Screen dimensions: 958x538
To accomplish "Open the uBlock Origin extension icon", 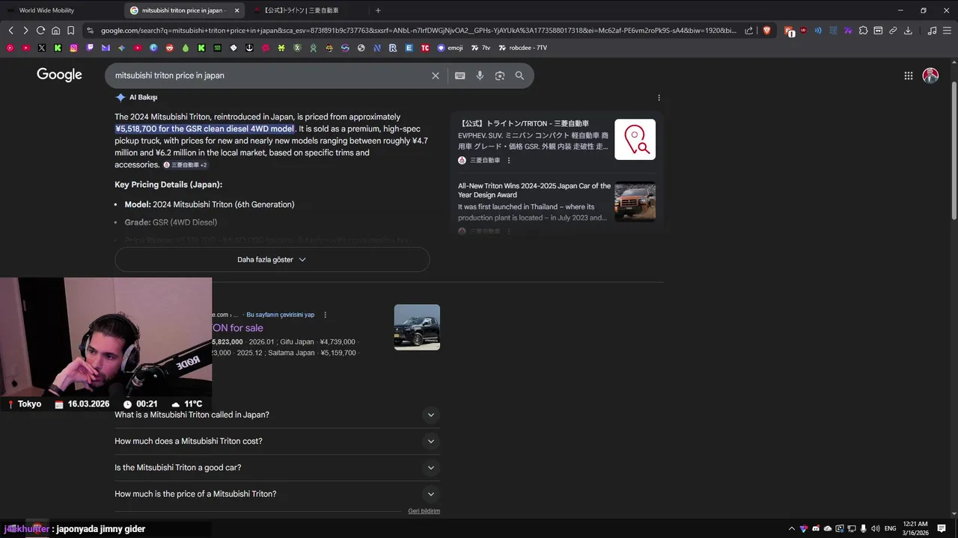I will click(803, 31).
